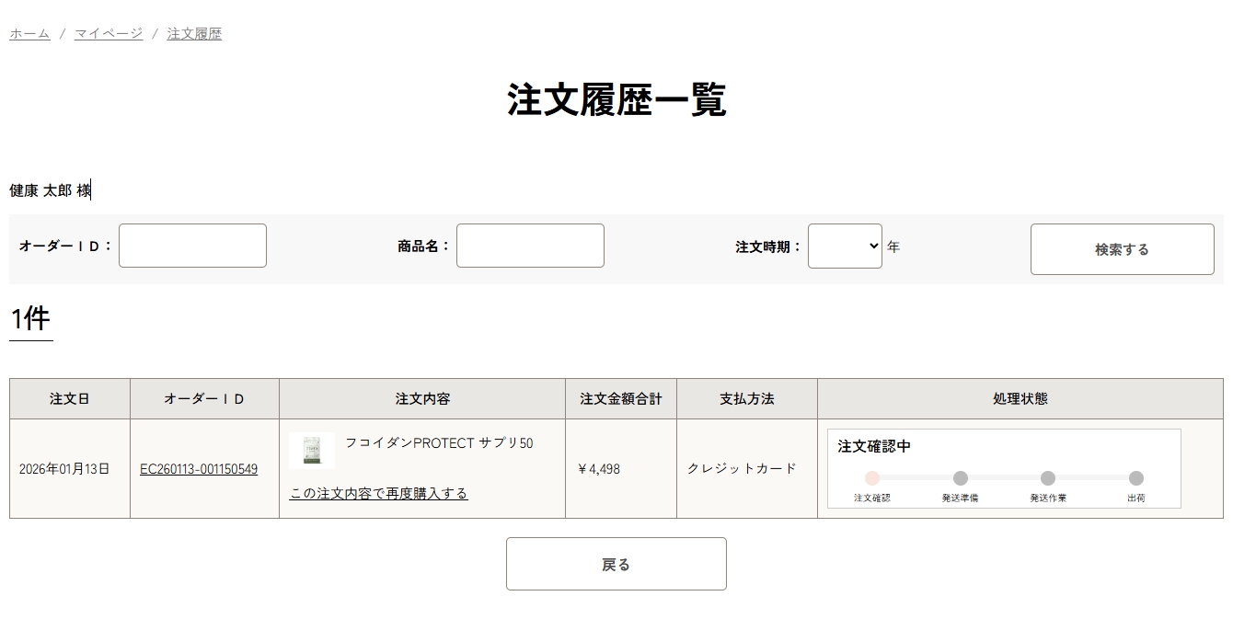Click the 戻る button
1233x619 pixels.
[x=616, y=563]
